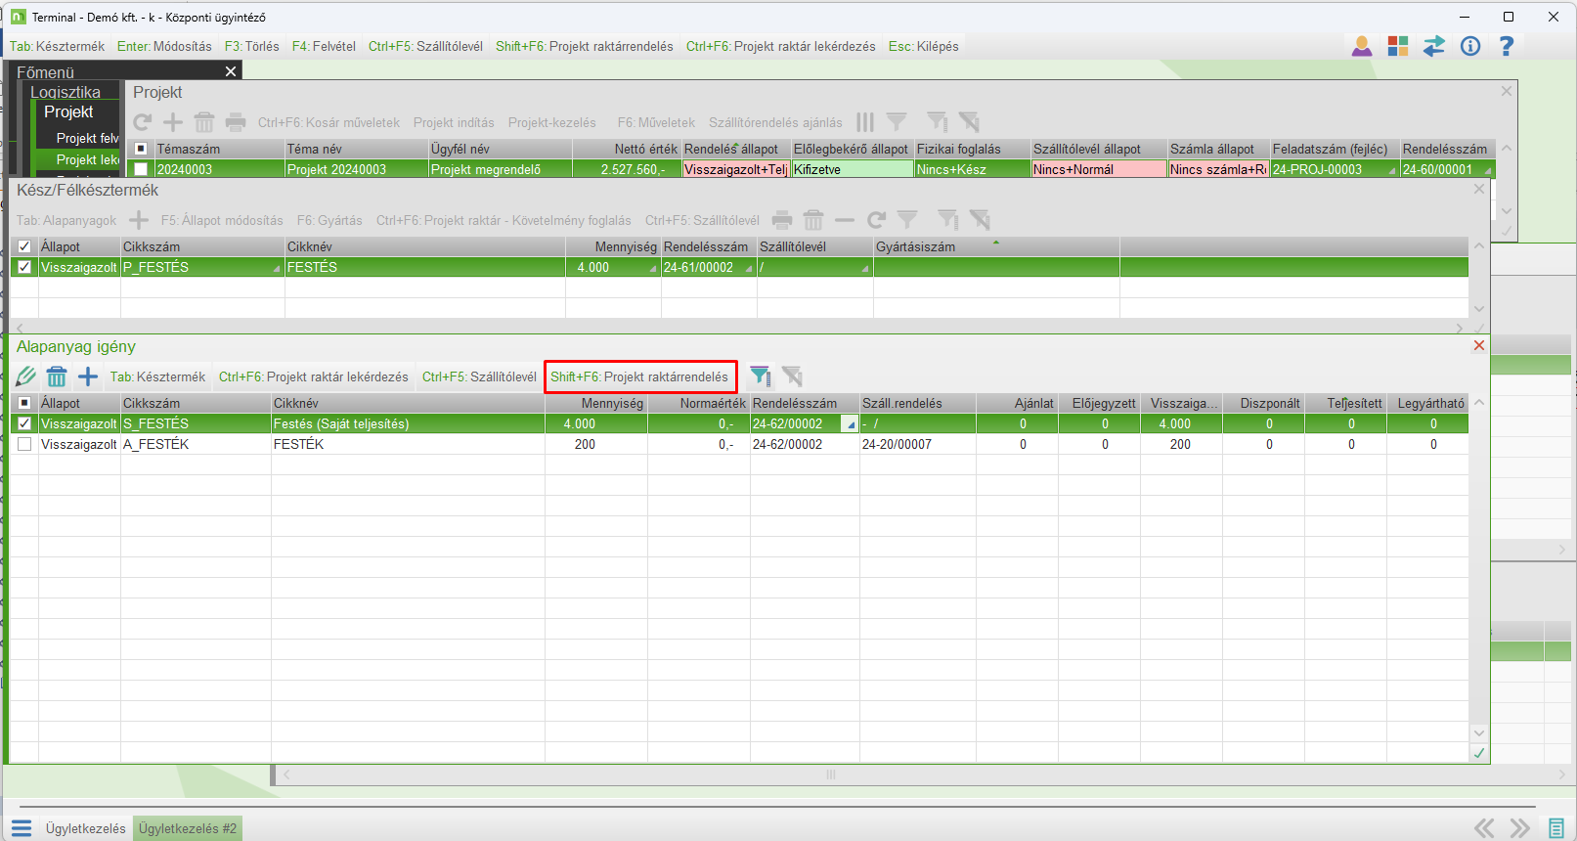Viewport: 1577px width, 841px height.
Task: Open the info circle icon
Action: (1470, 46)
